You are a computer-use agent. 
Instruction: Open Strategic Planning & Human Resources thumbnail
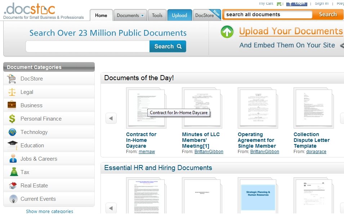[258, 195]
